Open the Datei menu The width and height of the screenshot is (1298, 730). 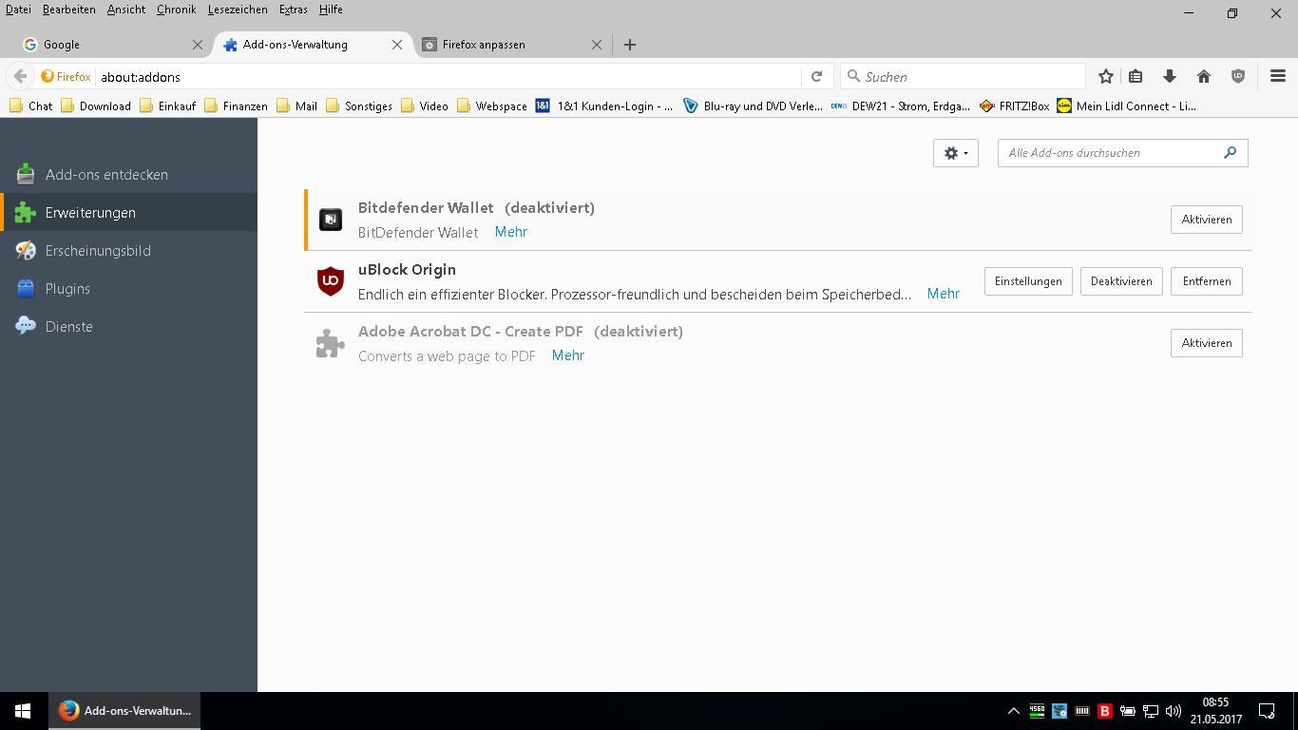click(18, 10)
